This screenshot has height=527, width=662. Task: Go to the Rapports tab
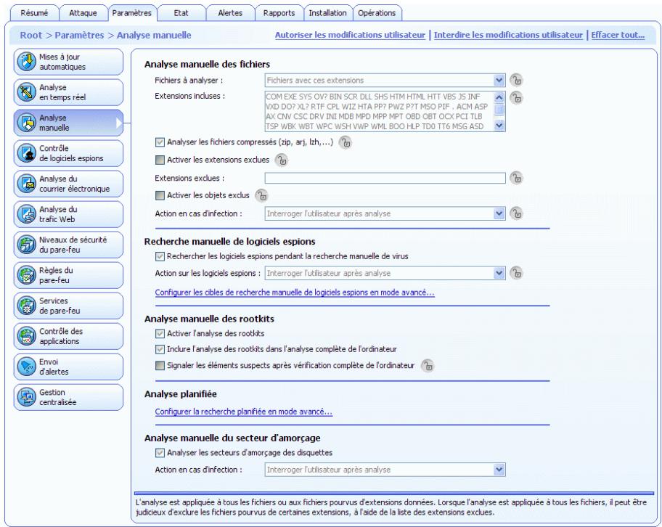coord(279,13)
